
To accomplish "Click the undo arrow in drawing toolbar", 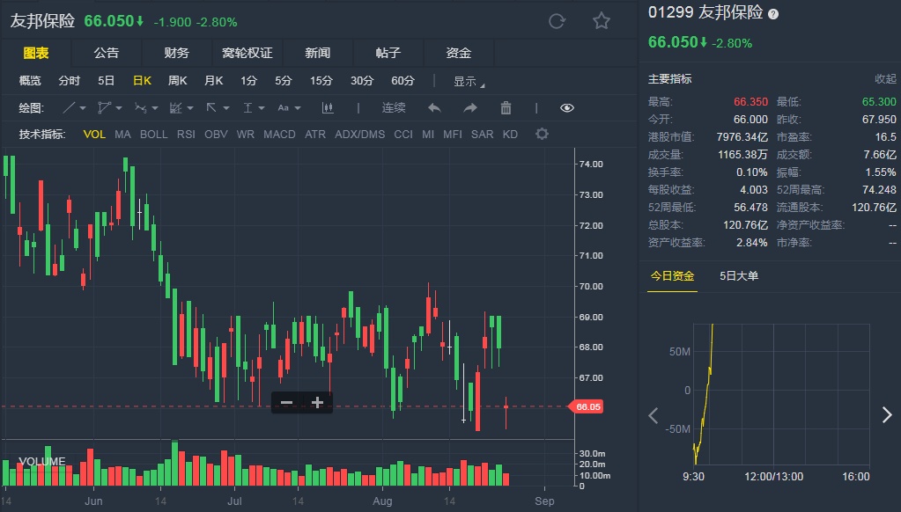I will pos(434,108).
